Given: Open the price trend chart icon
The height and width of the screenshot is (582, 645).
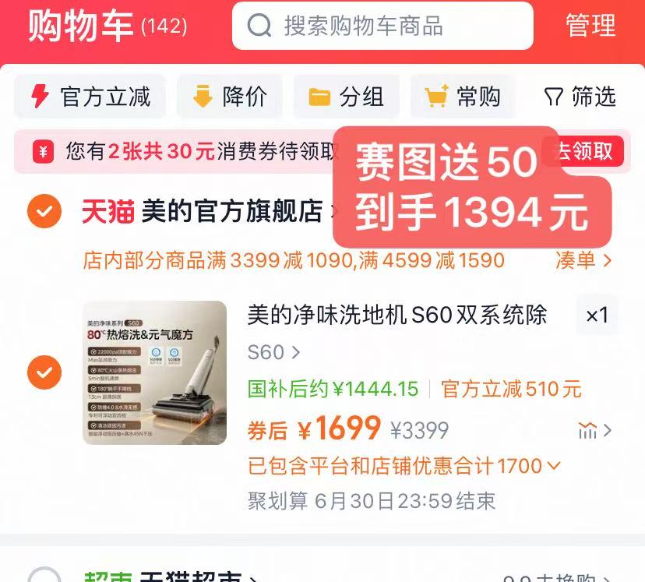Looking at the screenshot, I should pos(587,431).
